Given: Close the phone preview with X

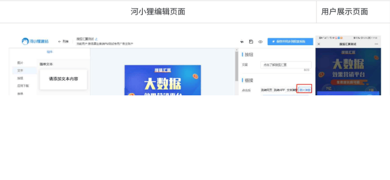Looking at the screenshot, I should (319, 44).
